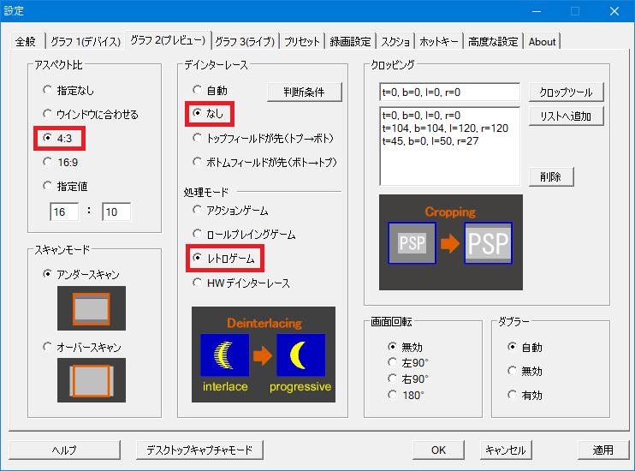Click リストへ追加 button
This screenshot has height=471, width=635.
(566, 116)
